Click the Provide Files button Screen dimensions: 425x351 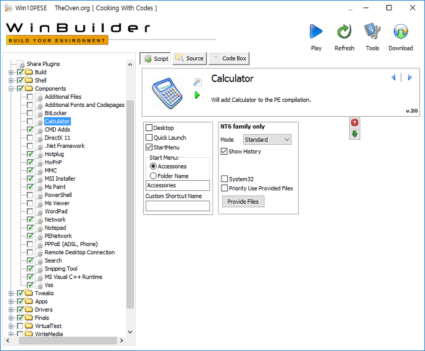(243, 202)
